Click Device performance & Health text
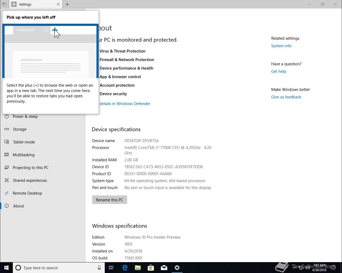Viewport: 342px width, 273px height. pos(126,68)
